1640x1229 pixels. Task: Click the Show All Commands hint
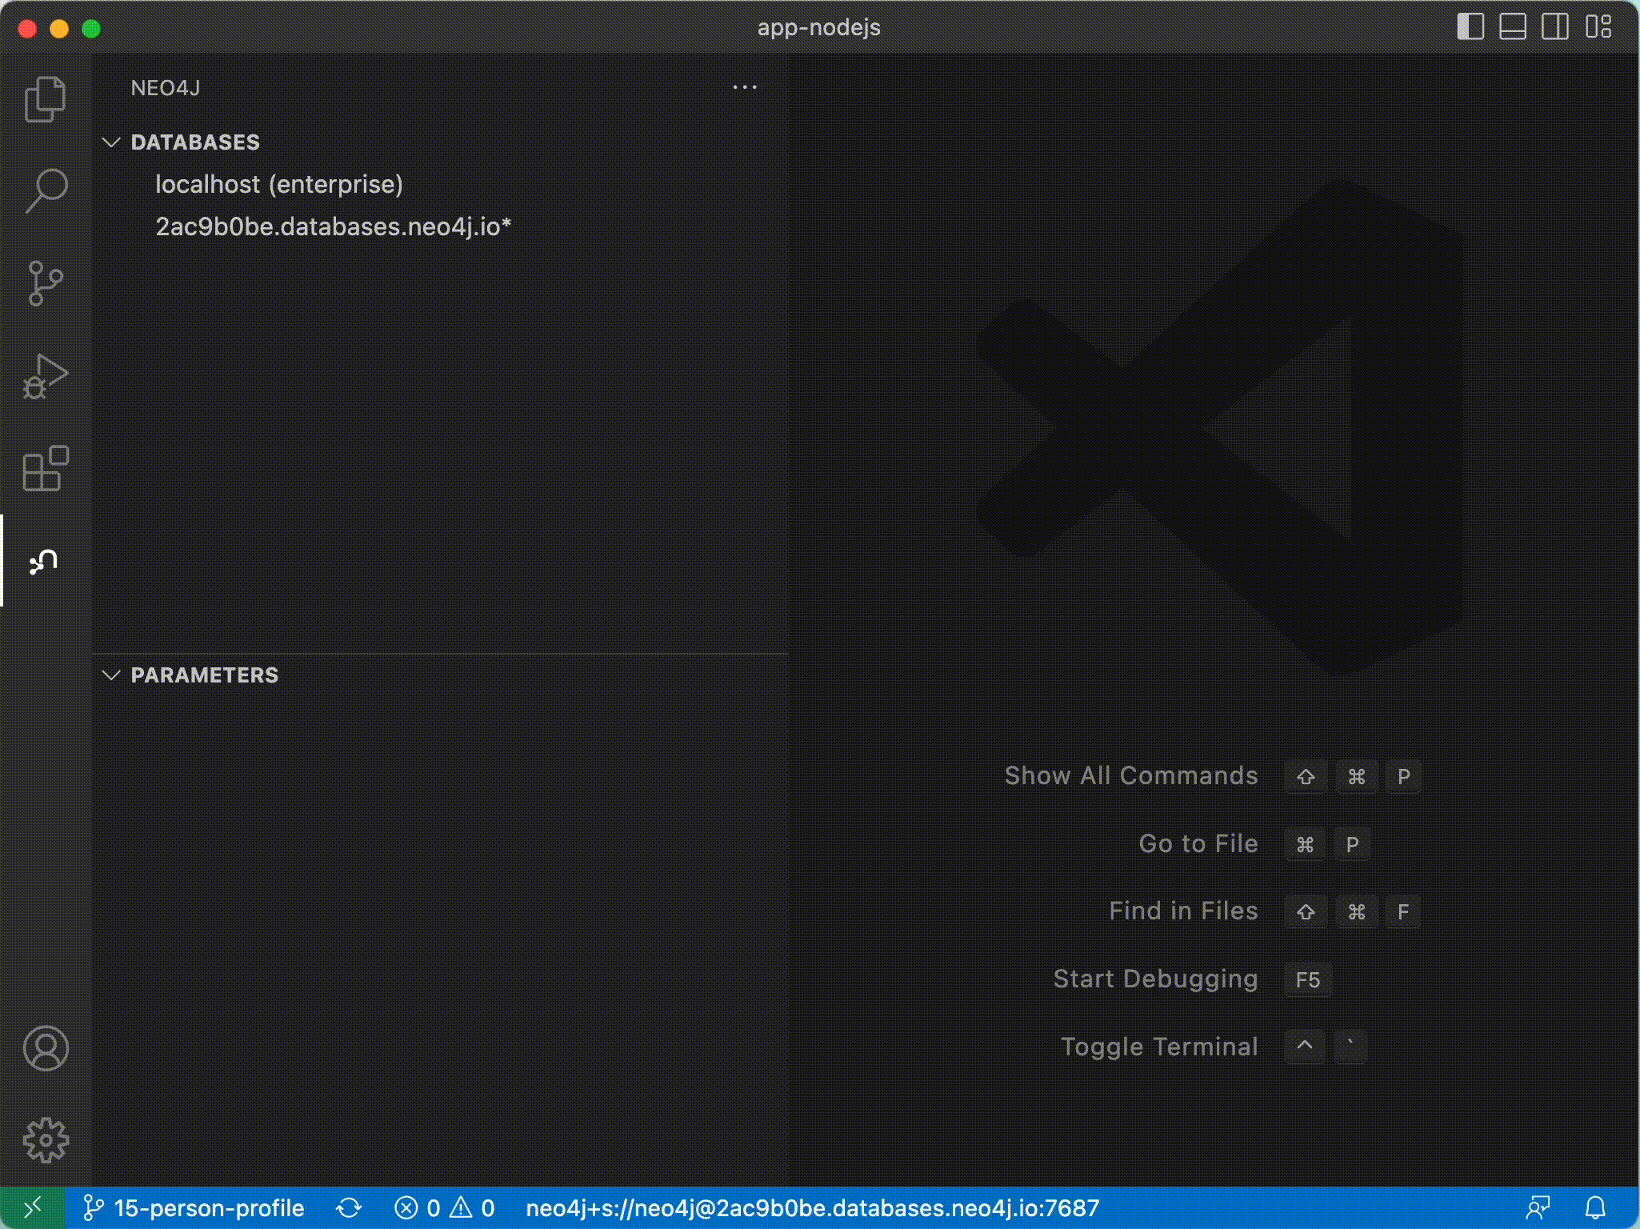coord(1131,775)
